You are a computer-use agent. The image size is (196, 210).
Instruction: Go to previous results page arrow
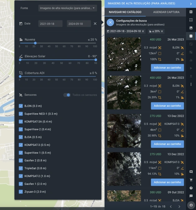[171, 207]
